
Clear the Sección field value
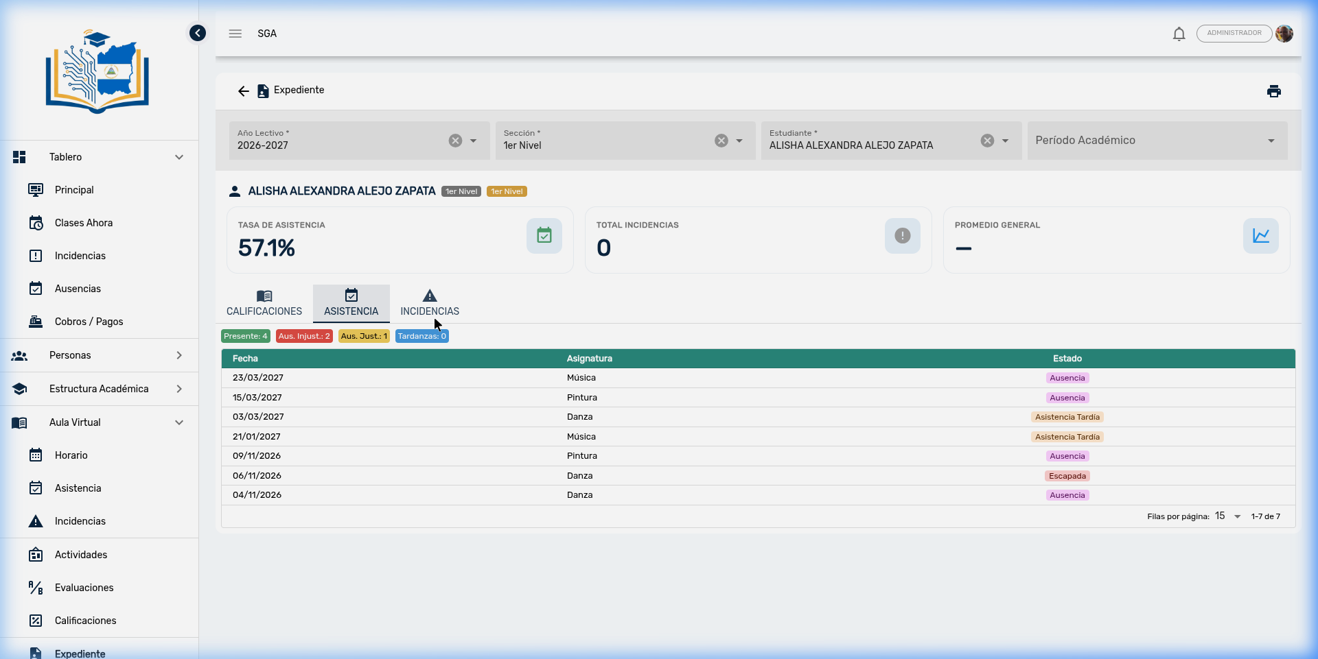[x=721, y=141]
